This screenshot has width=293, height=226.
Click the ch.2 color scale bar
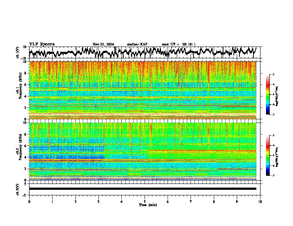click(267, 155)
